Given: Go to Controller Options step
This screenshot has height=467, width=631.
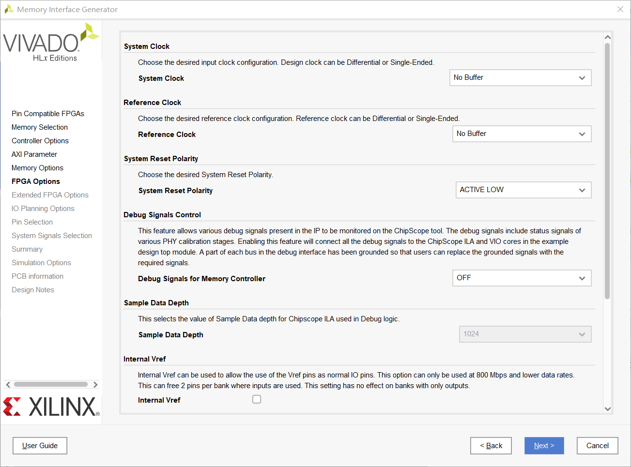Looking at the screenshot, I should click(40, 141).
